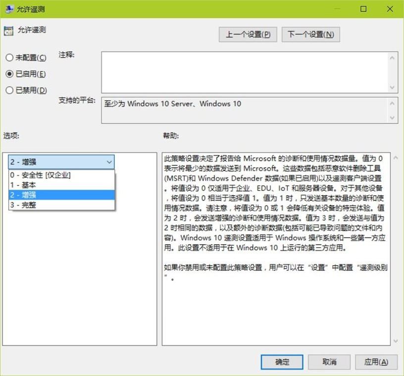Viewport: 404px width, 376px height.
Task: Choose 1 - 基本 from list
Action: 61,185
